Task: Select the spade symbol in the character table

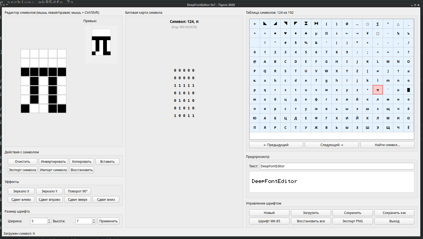Action: pyautogui.click(x=275, y=33)
